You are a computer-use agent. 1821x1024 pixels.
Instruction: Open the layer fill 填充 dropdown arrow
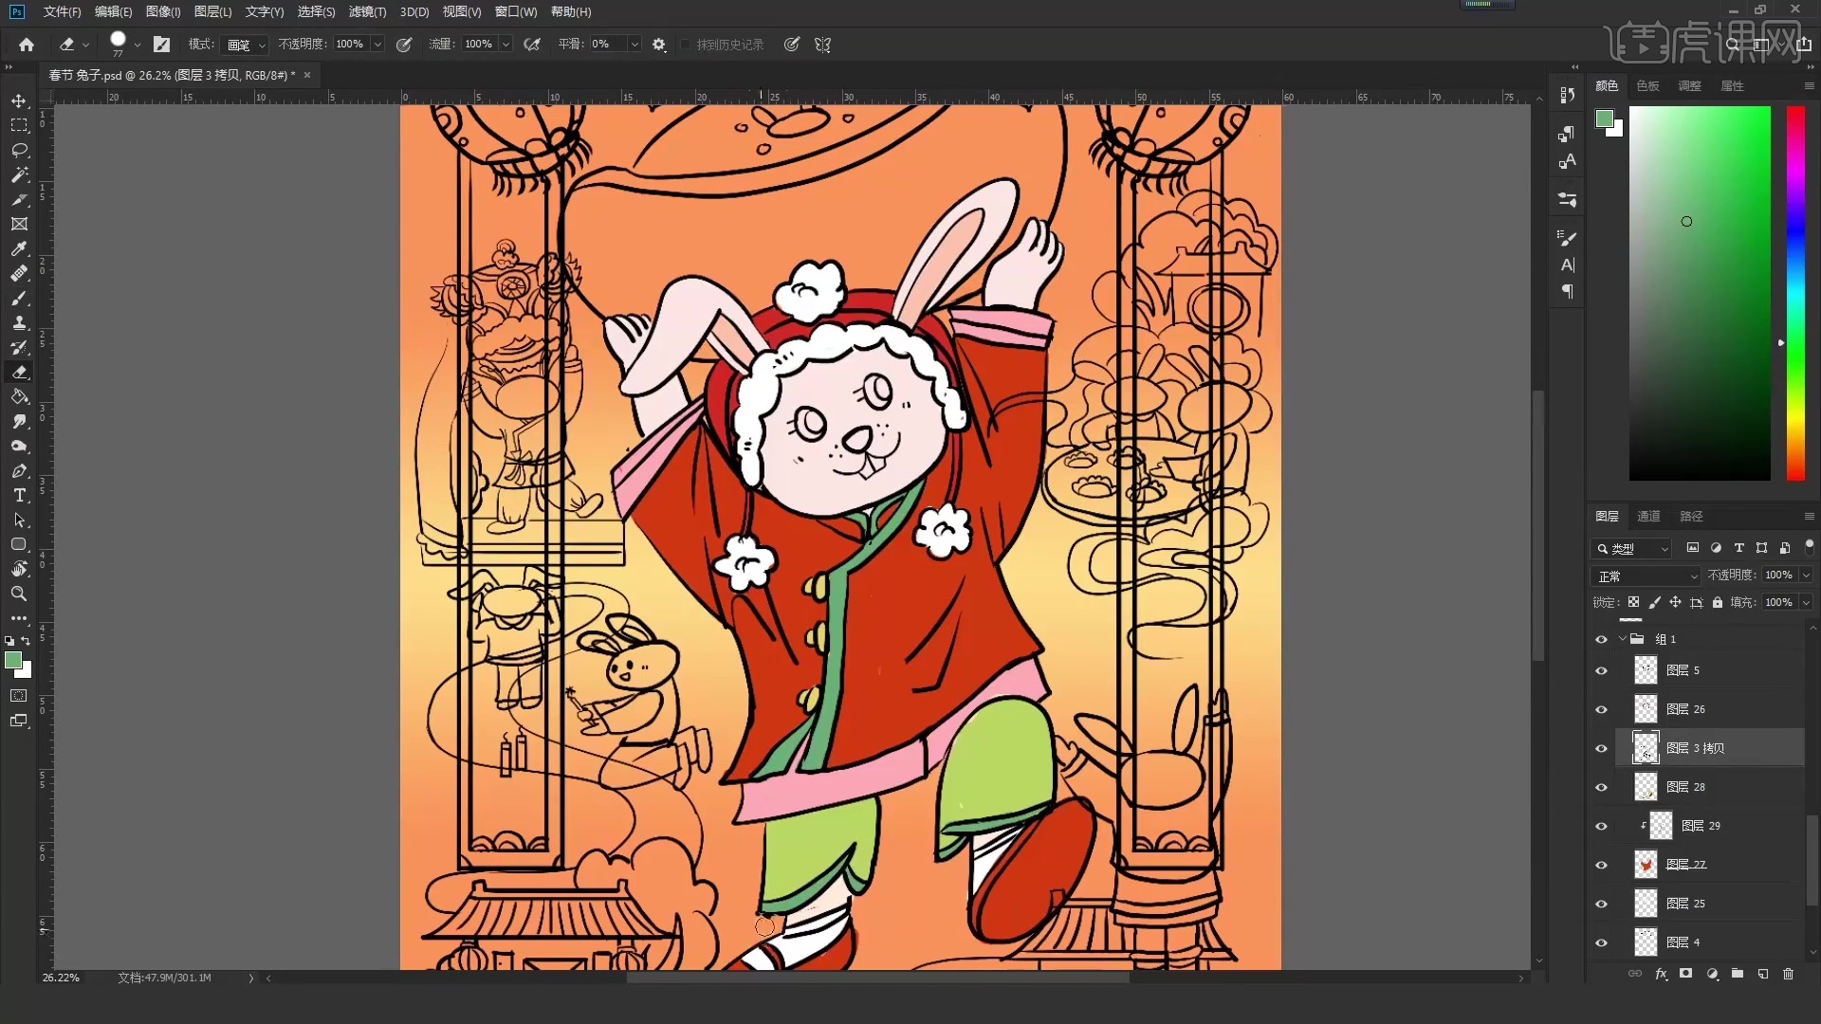[1806, 602]
